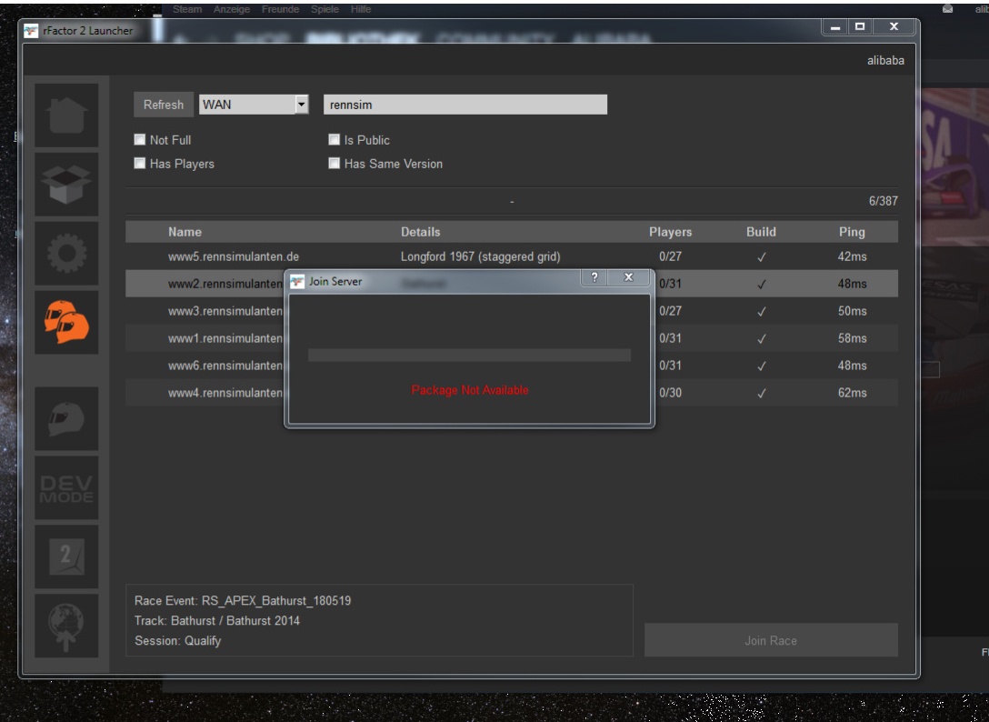Viewport: 989px width, 722px height.
Task: Launch Dev Mode from sidebar
Action: 66,487
